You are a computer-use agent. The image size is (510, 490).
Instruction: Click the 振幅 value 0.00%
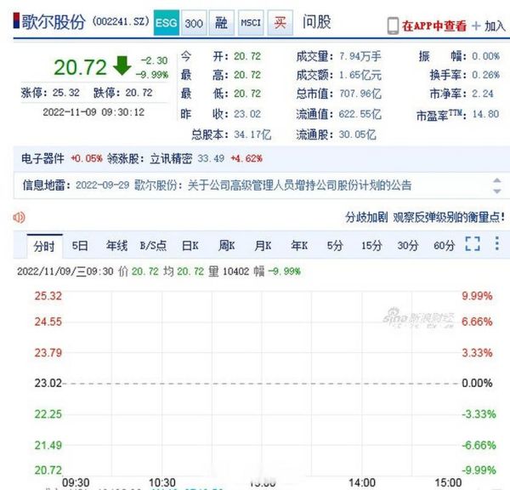[485, 56]
